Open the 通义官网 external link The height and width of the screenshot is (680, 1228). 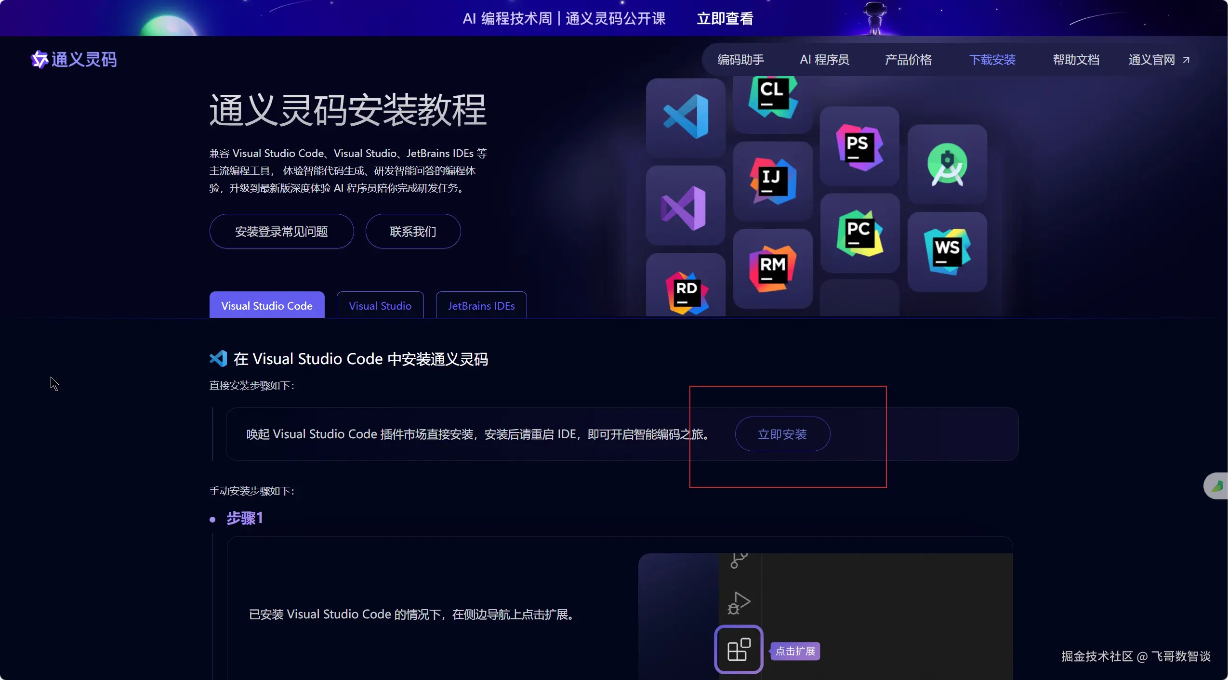pyautogui.click(x=1158, y=60)
